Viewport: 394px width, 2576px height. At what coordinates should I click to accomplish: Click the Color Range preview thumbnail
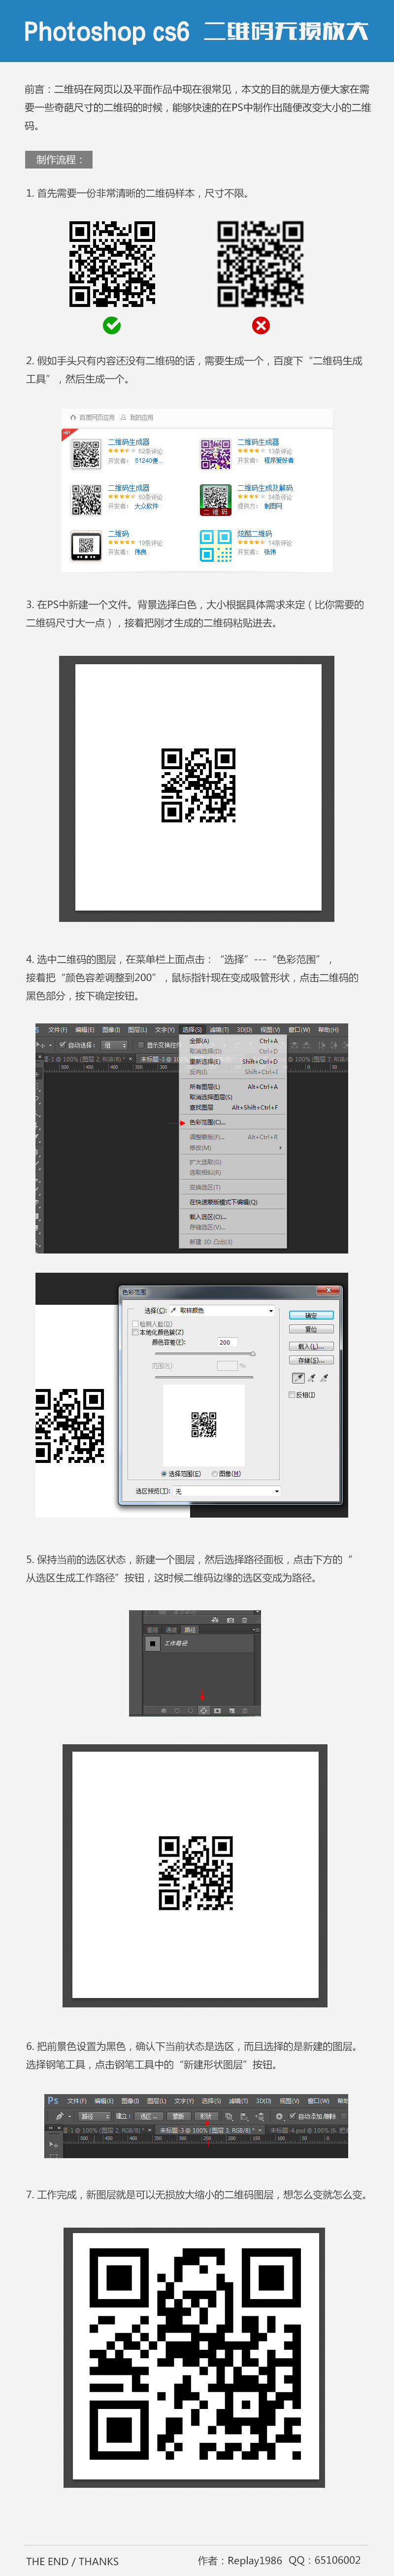(x=204, y=1425)
